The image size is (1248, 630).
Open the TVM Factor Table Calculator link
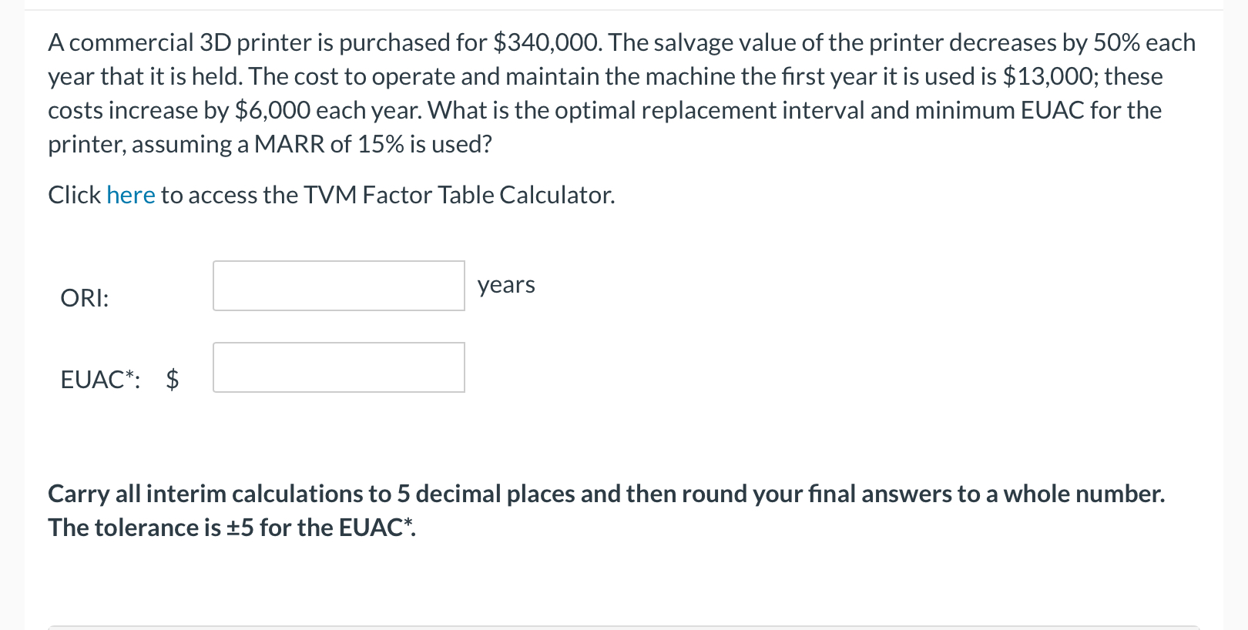coord(131,195)
